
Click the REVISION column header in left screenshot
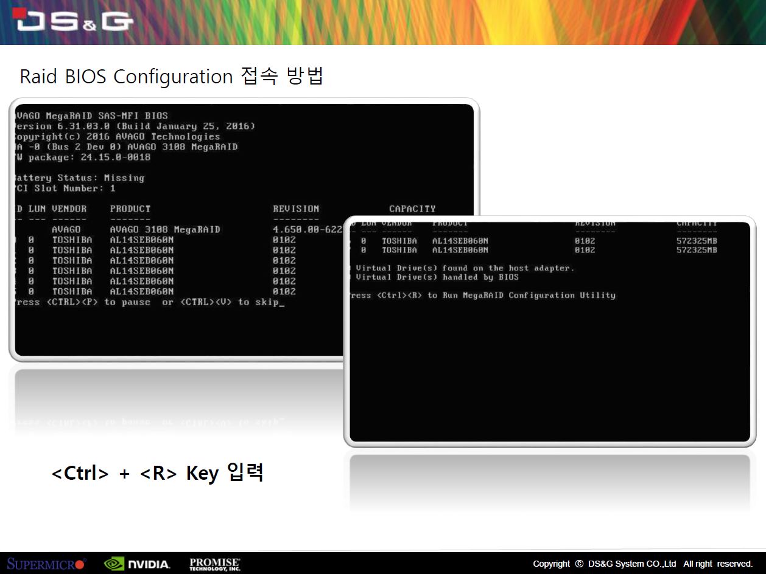pos(296,209)
